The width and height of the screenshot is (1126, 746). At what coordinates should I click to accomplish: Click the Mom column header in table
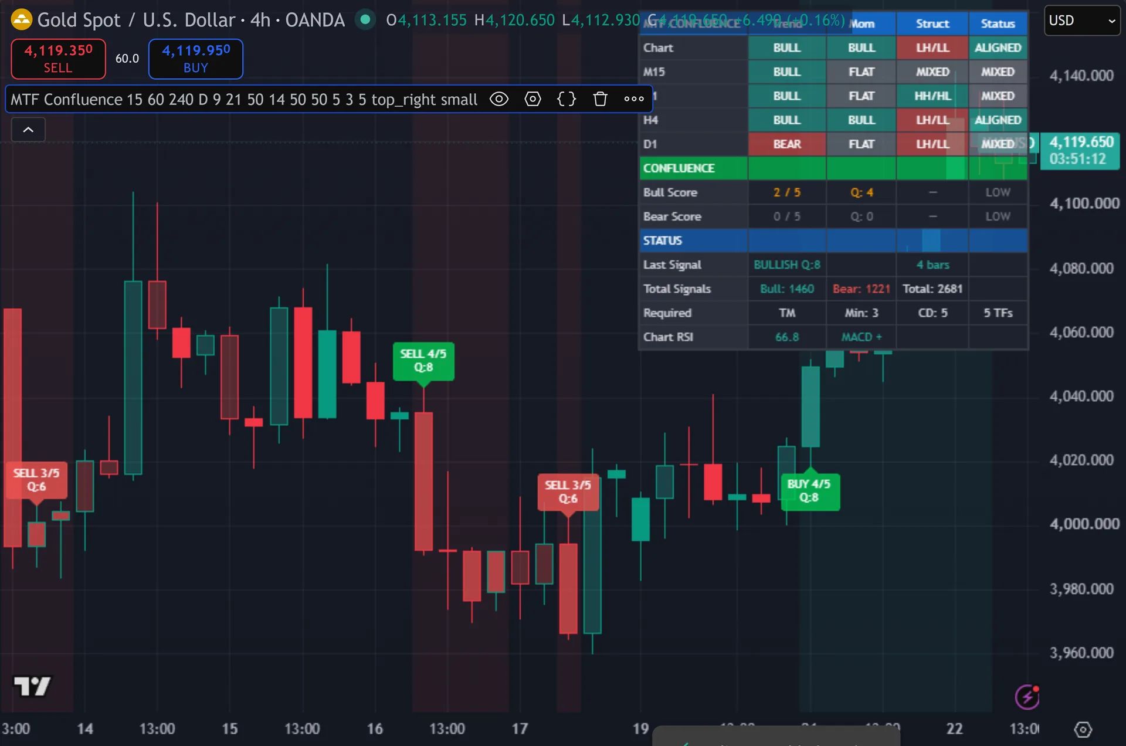[861, 23]
